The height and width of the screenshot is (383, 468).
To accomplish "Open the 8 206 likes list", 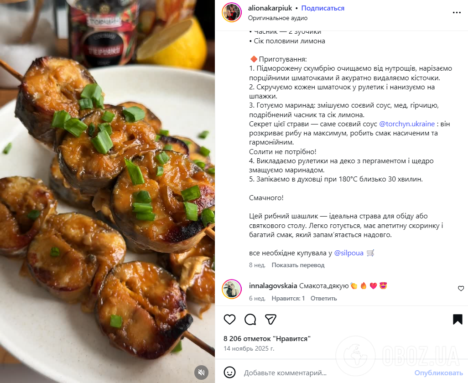I will [x=267, y=339].
